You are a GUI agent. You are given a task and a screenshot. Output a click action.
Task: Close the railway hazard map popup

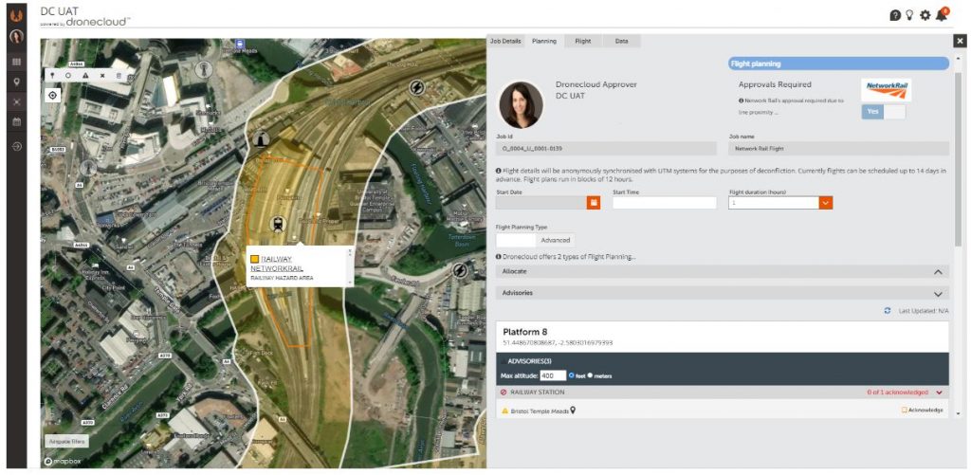coord(349,251)
